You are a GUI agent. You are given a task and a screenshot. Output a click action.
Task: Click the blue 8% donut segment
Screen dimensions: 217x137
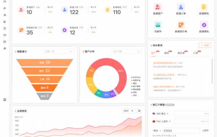point(106,95)
